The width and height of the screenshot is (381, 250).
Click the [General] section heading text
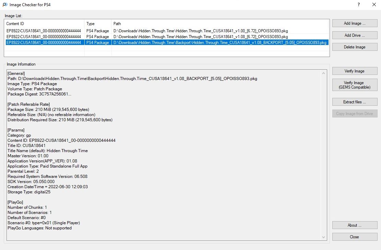point(16,73)
